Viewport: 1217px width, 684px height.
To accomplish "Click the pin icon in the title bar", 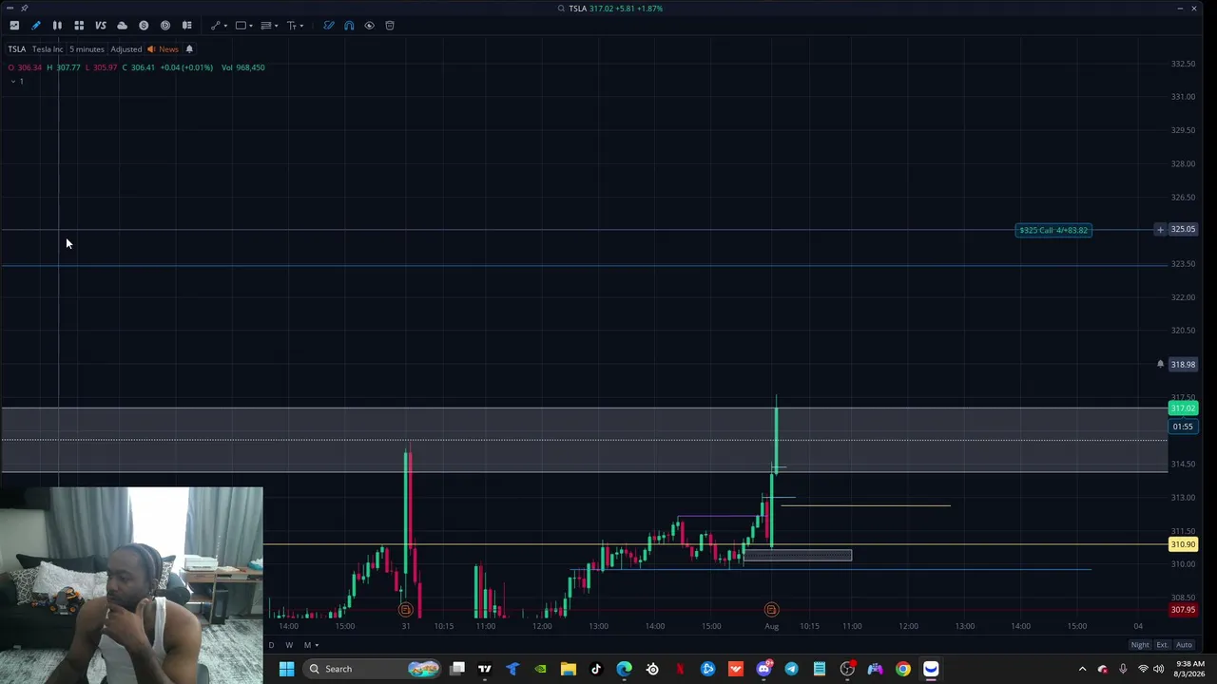I will 24,8.
